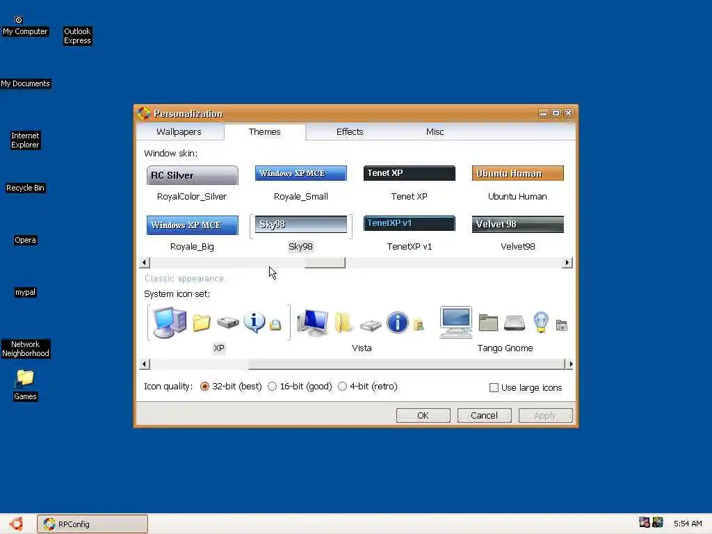Select the XP computer icon in icon set
This screenshot has height=534, width=712.
[x=170, y=323]
